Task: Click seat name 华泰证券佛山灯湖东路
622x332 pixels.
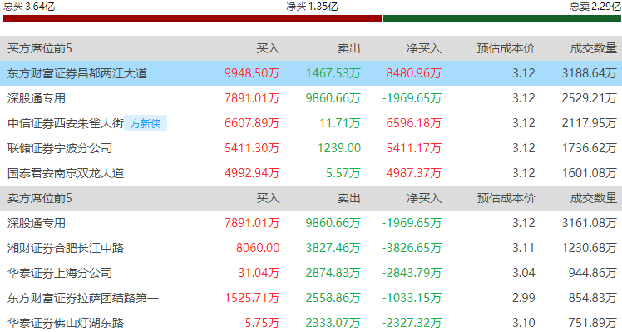Action: 66,323
